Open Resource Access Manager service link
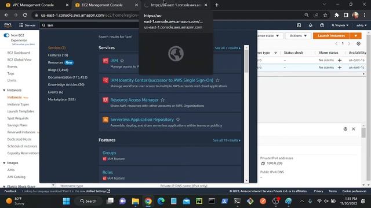 coord(134,100)
